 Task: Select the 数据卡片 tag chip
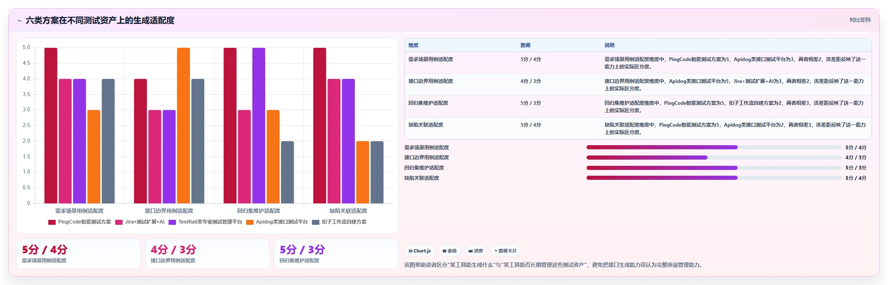[x=506, y=251]
